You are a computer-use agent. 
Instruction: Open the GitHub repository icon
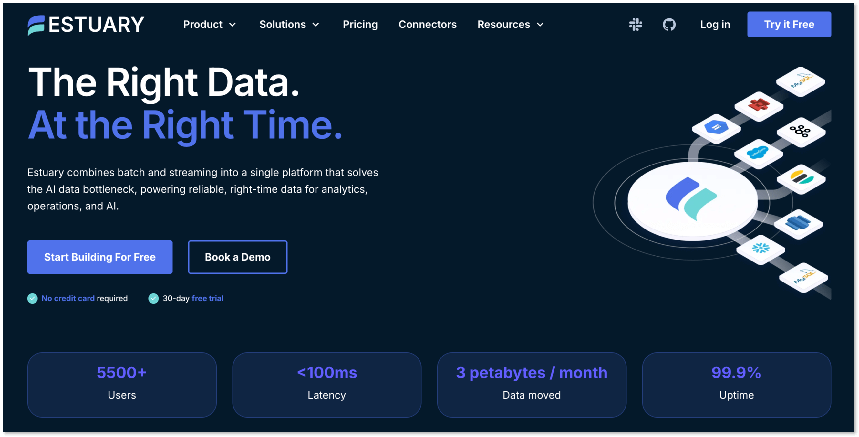[x=669, y=24]
